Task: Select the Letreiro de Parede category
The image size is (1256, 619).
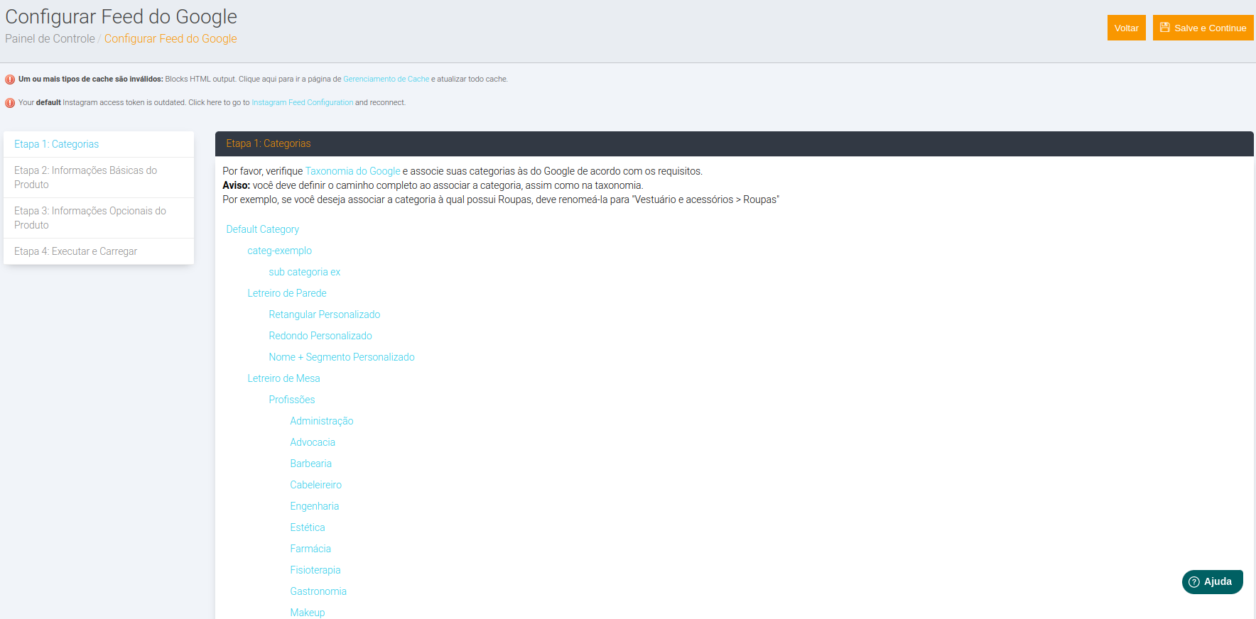Action: point(286,293)
